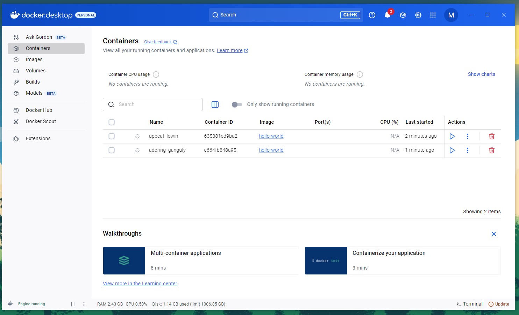Open the manage columns icon
The height and width of the screenshot is (315, 519).
click(215, 105)
